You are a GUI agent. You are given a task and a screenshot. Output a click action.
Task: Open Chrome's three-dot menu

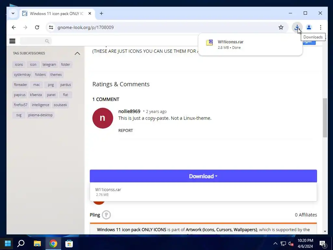pos(320,27)
